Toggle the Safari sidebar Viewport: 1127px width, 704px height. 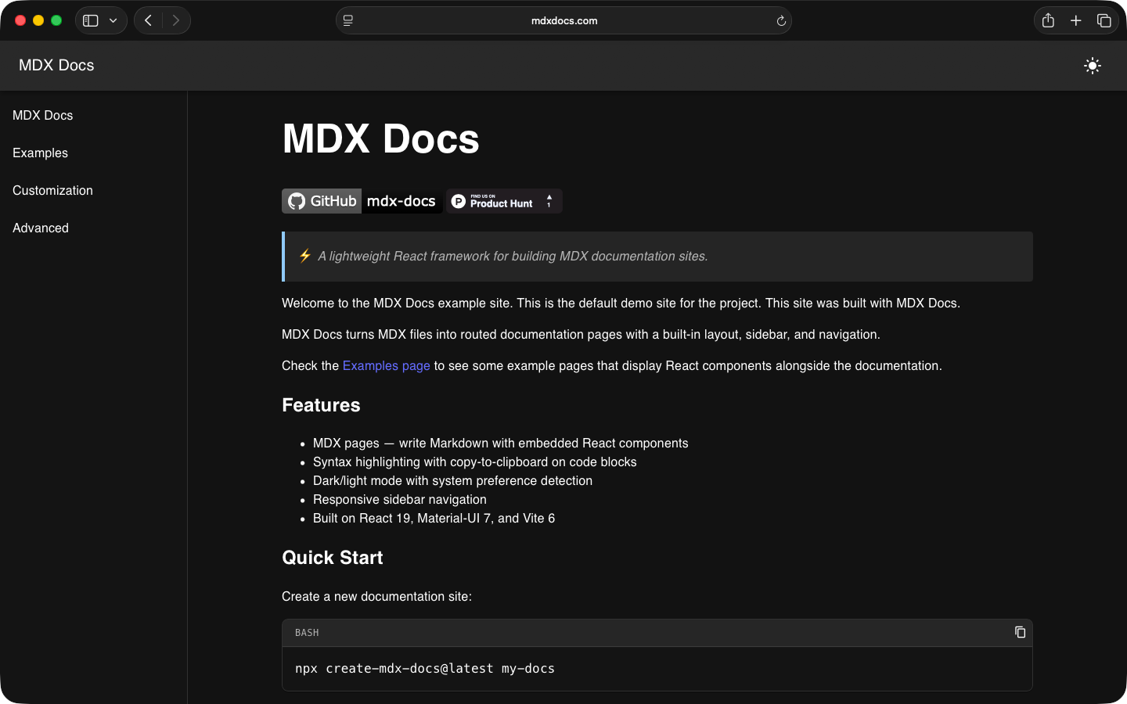pyautogui.click(x=91, y=21)
